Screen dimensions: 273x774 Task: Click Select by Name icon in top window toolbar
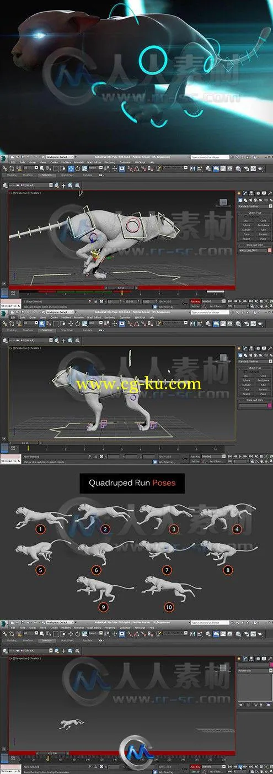coord(48,168)
